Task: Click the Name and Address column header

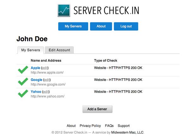Action: [x=46, y=61]
